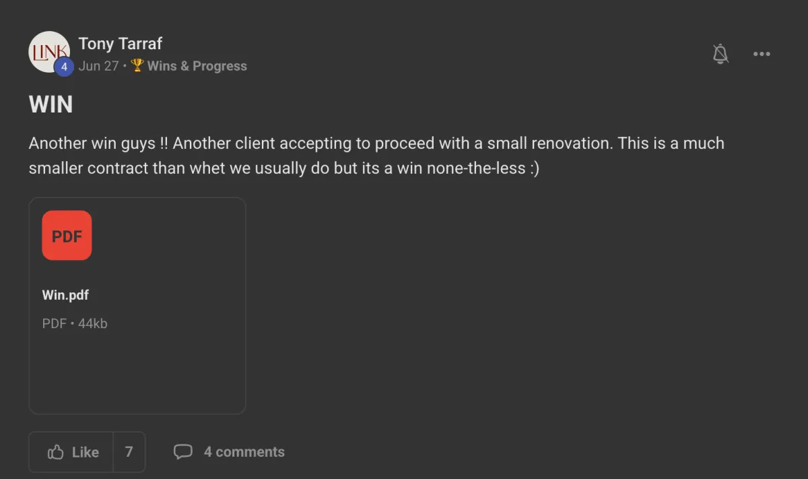Viewport: 808px width, 479px height.
Task: Open the Win.pdf file name
Action: point(65,295)
